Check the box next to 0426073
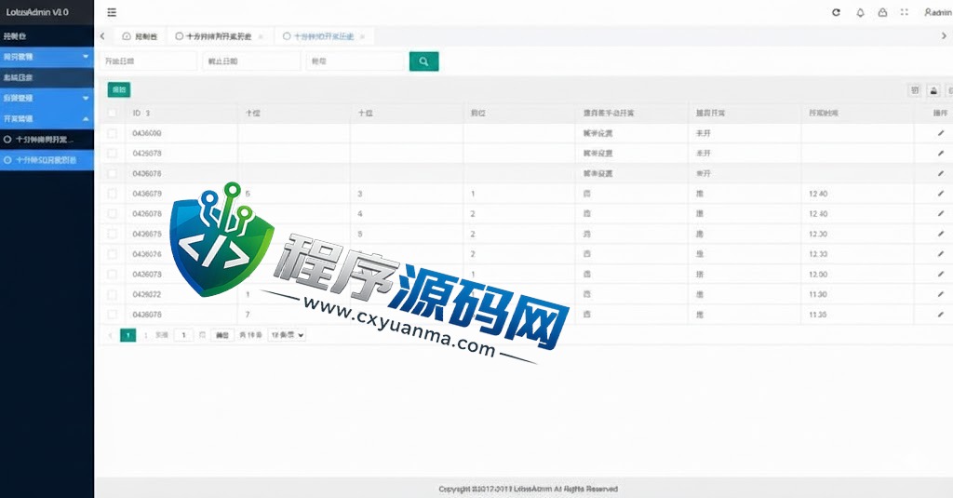The width and height of the screenshot is (953, 498). [x=112, y=274]
